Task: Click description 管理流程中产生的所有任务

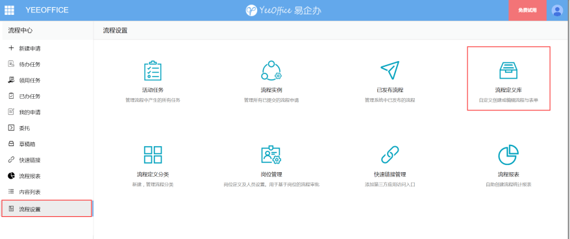Action: [x=153, y=100]
